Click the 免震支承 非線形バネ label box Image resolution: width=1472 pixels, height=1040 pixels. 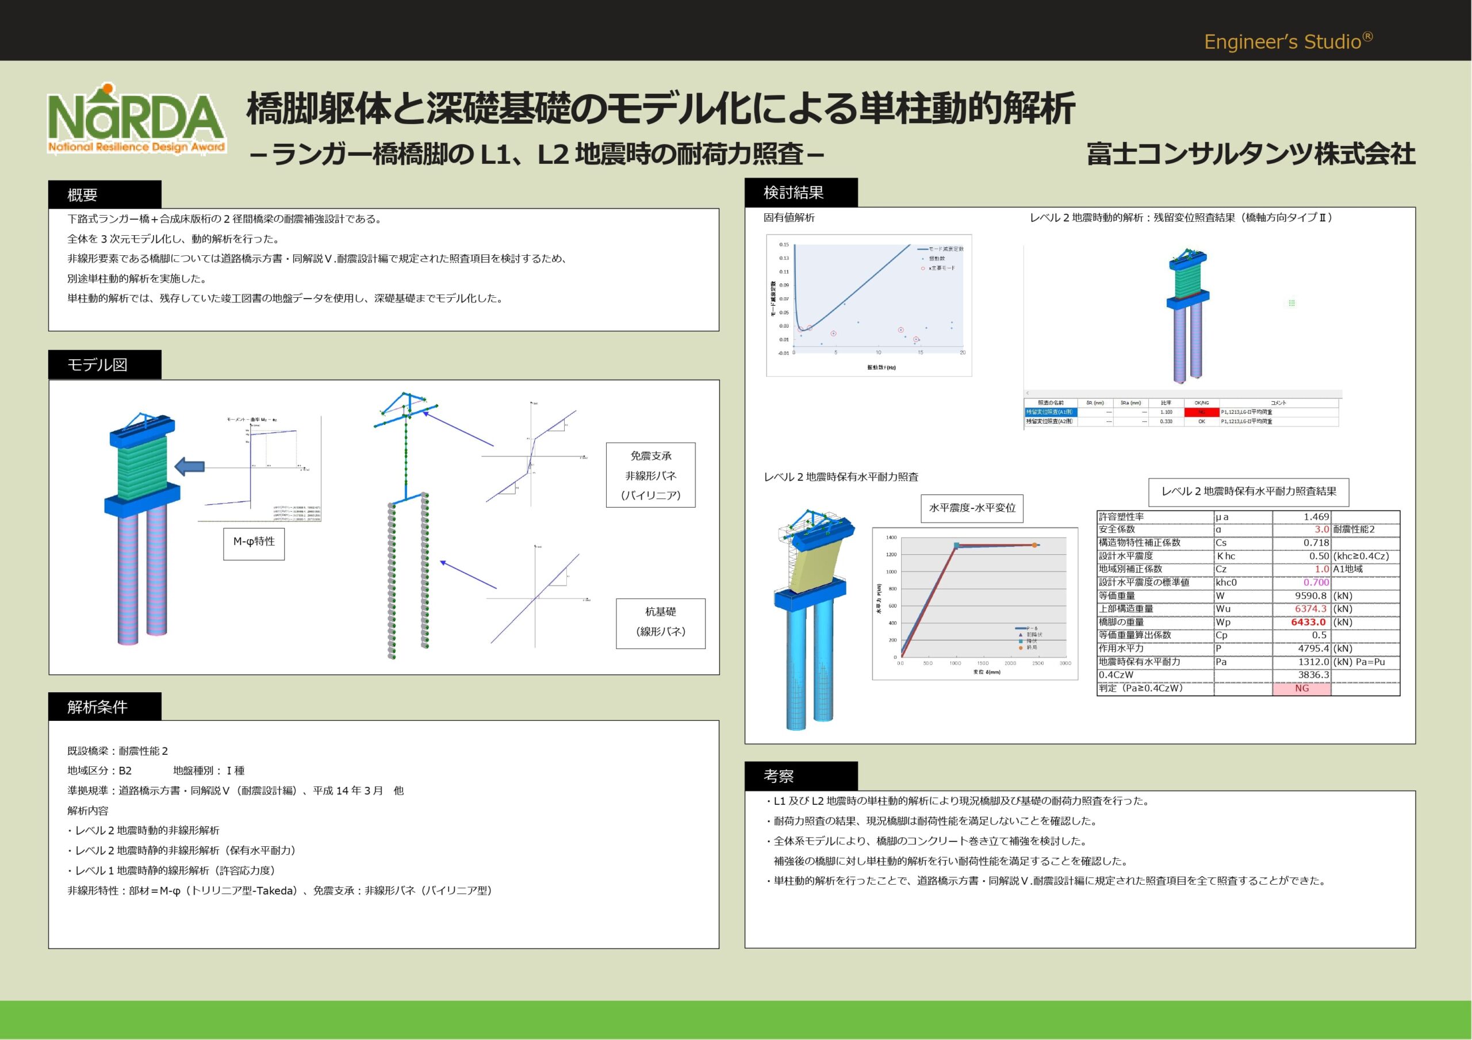pyautogui.click(x=651, y=475)
